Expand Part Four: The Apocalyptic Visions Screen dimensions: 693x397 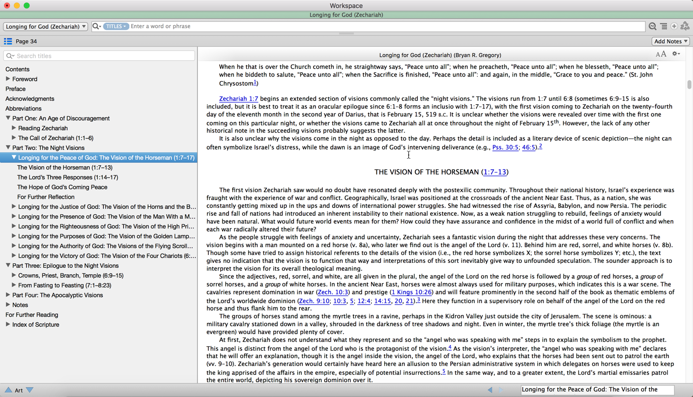tap(8, 295)
